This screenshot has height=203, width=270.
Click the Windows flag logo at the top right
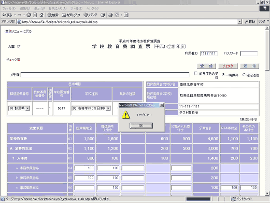pyautogui.click(x=265, y=8)
